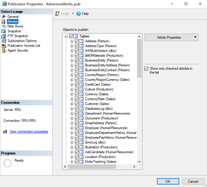Click the Subscription Options page icon

coord(4,41)
